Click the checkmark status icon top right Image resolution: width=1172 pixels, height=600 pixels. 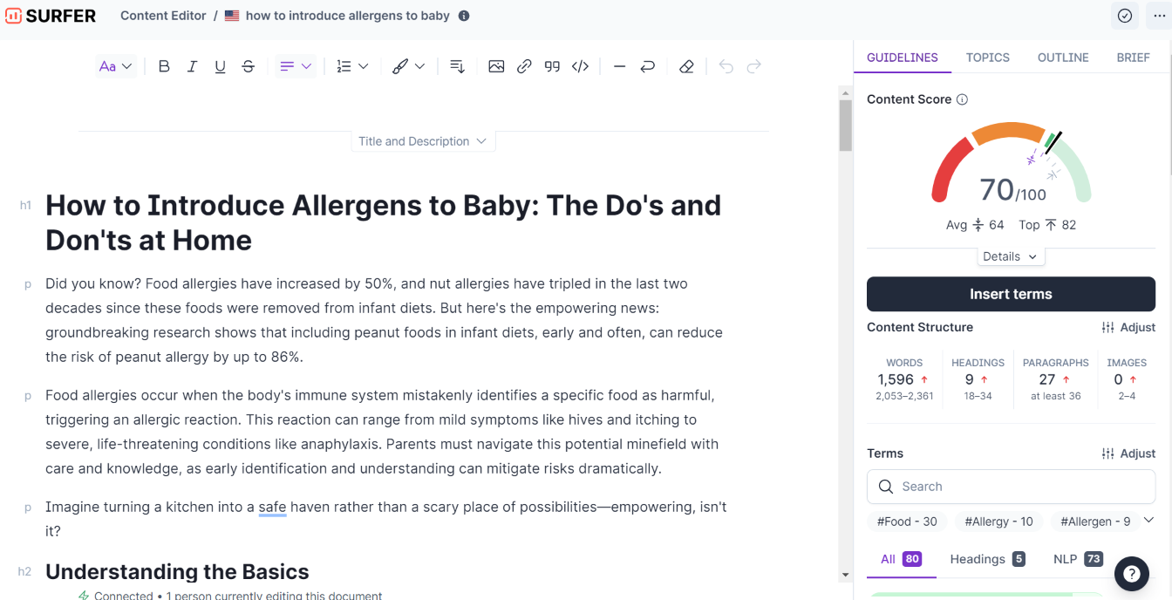[1125, 16]
